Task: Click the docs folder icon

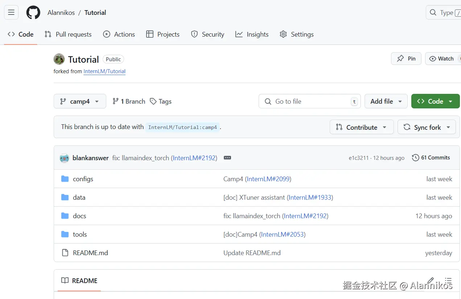Action: click(65, 216)
